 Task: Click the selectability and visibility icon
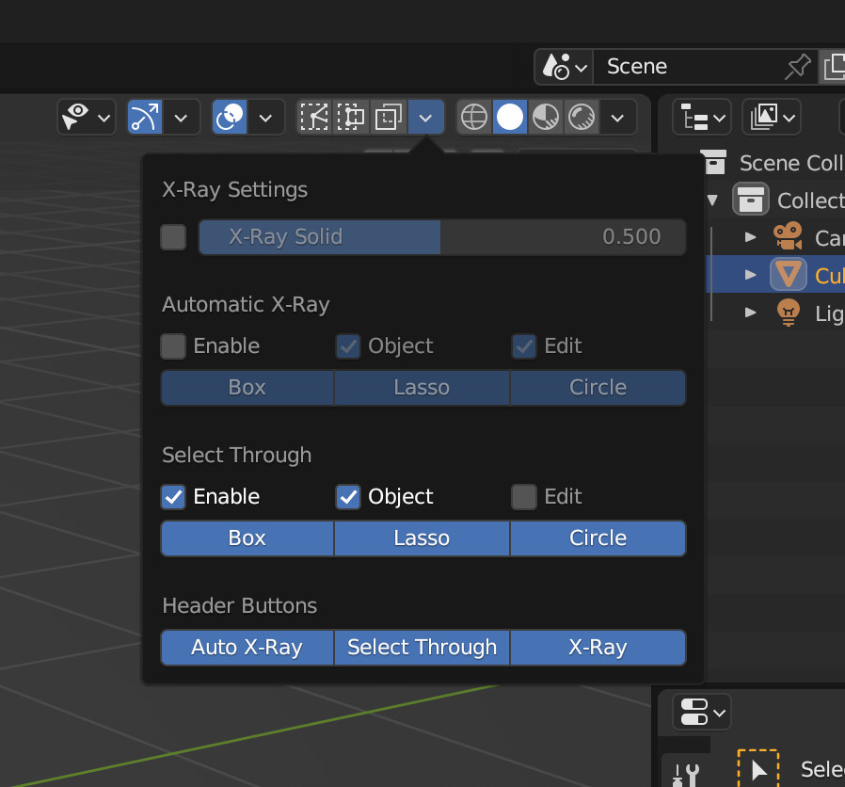[75, 117]
